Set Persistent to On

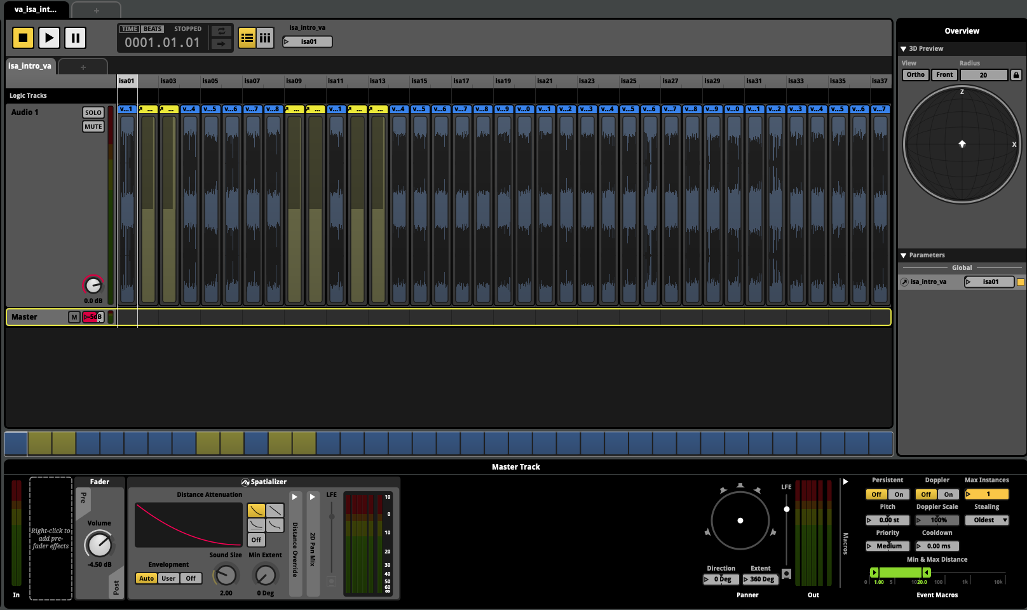coord(899,494)
